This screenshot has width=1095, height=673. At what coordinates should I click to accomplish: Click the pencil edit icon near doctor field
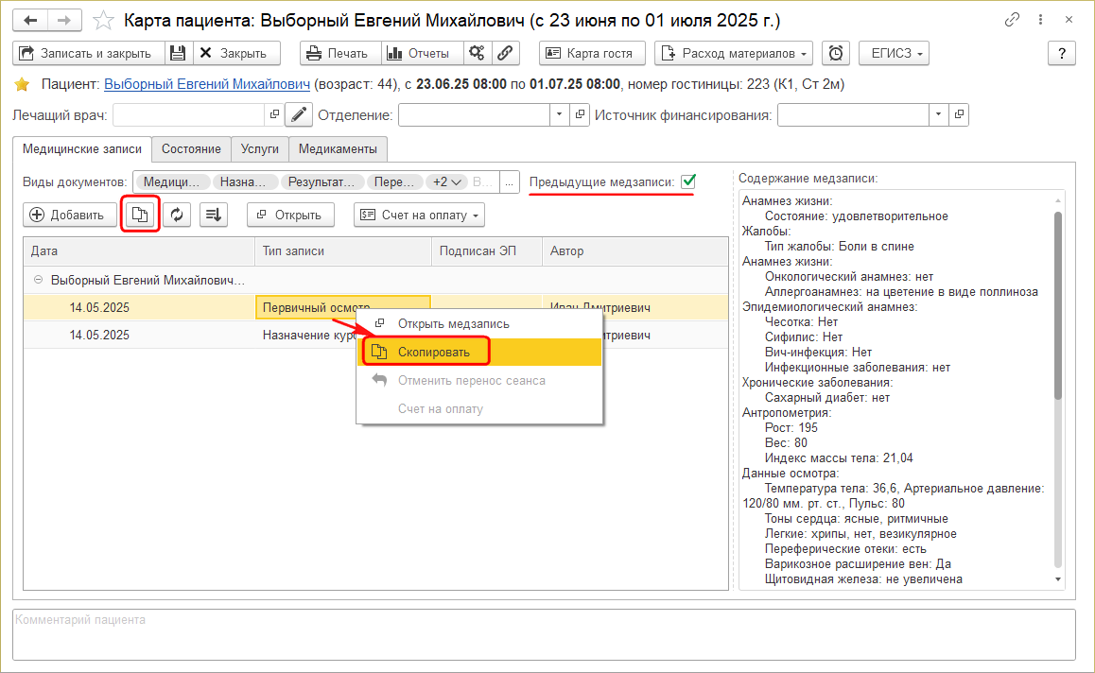[299, 115]
